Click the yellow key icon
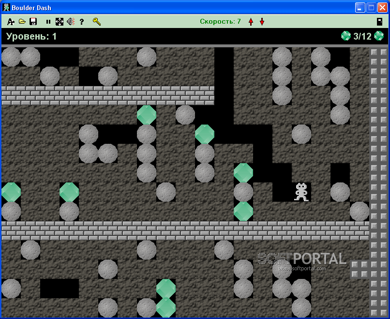 (96, 22)
